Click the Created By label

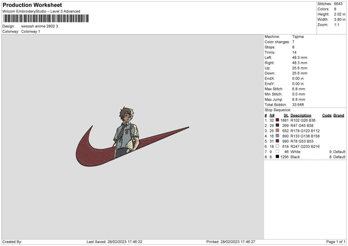coord(12,242)
